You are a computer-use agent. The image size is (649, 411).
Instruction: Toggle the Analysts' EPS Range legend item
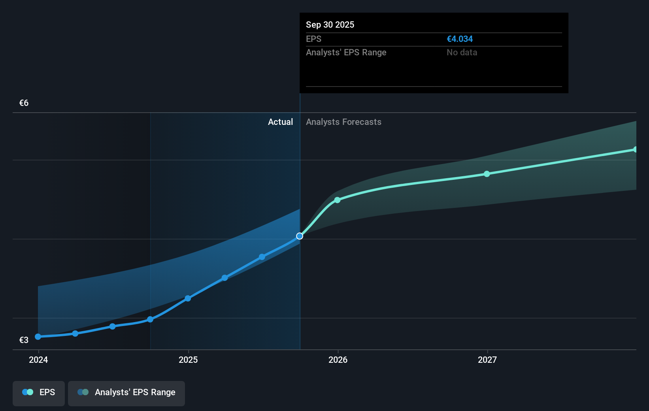click(126, 393)
